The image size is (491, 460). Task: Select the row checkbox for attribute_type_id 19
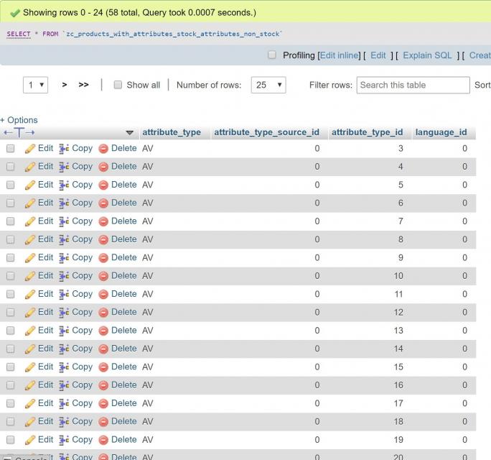click(x=10, y=439)
